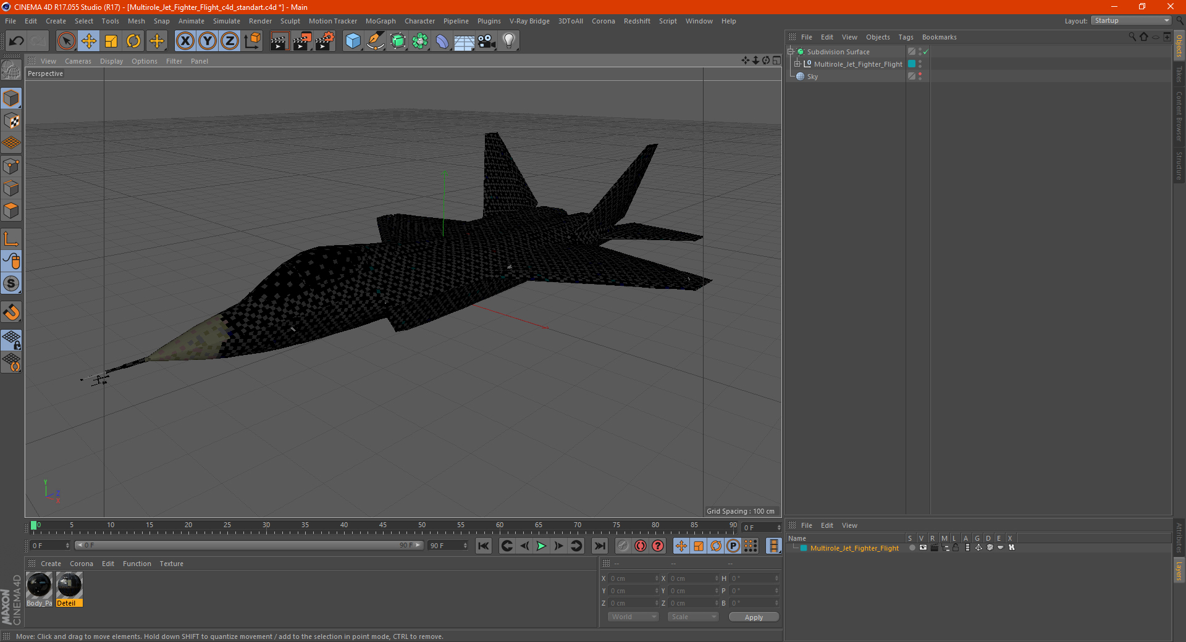Activate the Scale tool icon
Screen dimensions: 1186x642
(111, 41)
